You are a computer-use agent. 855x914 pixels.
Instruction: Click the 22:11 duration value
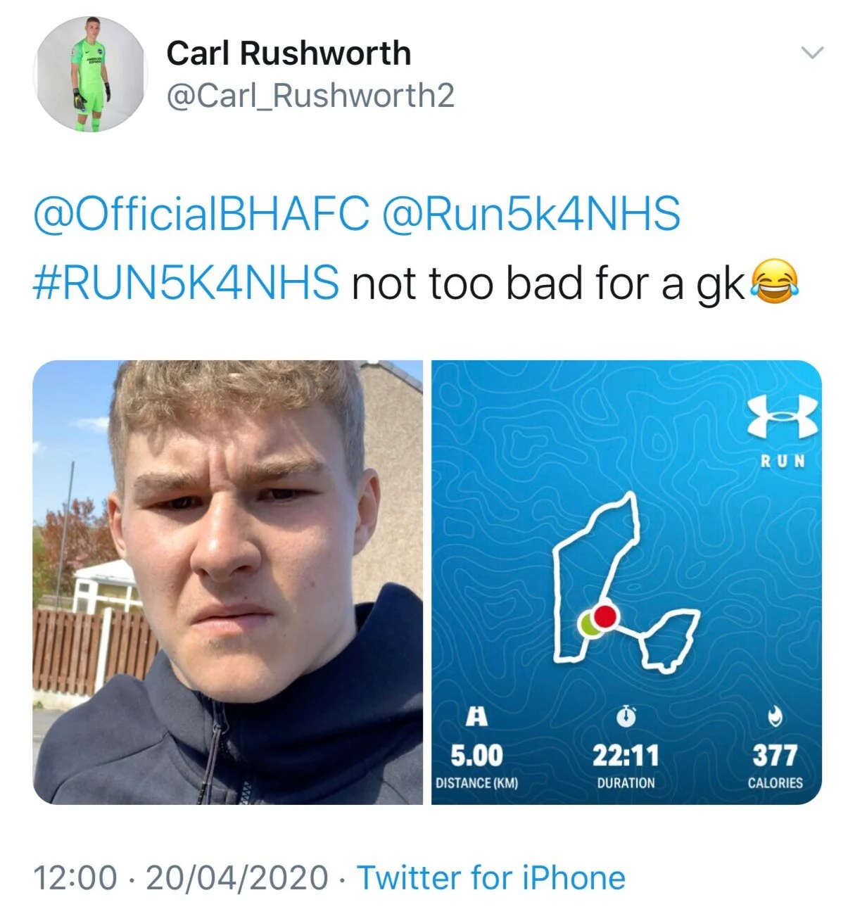coord(626,756)
